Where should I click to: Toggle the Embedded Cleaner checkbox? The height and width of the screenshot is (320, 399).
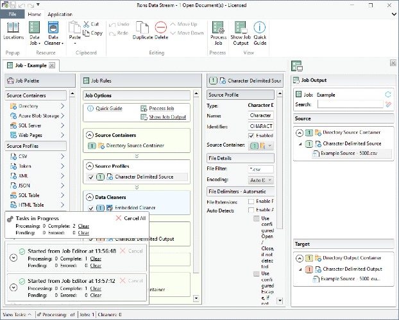click(x=91, y=208)
